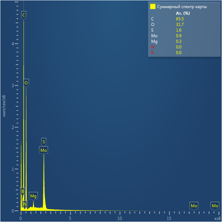Click the S peak label above Mo
This screenshot has width=222, height=222.
[44, 142]
